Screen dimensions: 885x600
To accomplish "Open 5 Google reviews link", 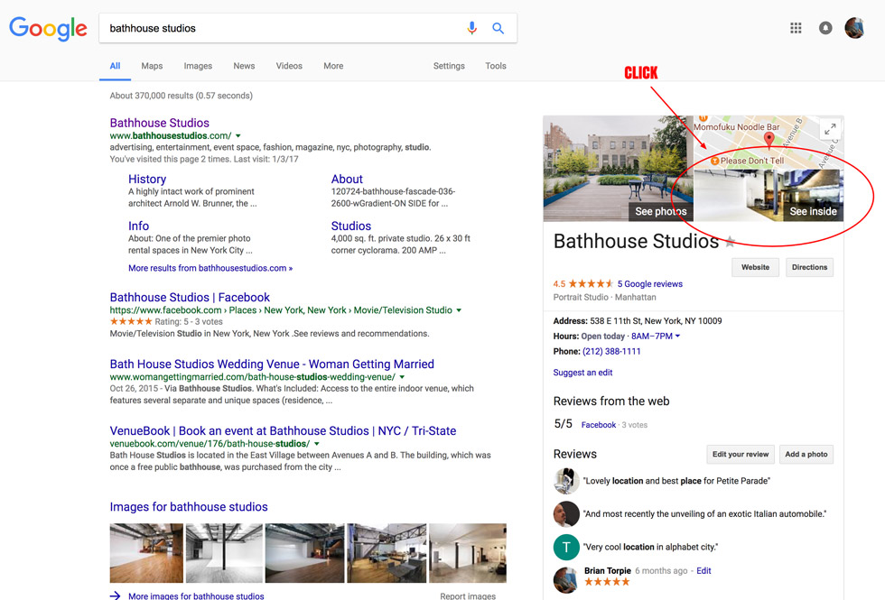I will pos(649,284).
